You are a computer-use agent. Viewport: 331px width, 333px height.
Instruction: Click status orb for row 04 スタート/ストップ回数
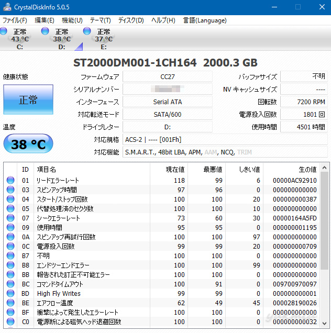10,199
